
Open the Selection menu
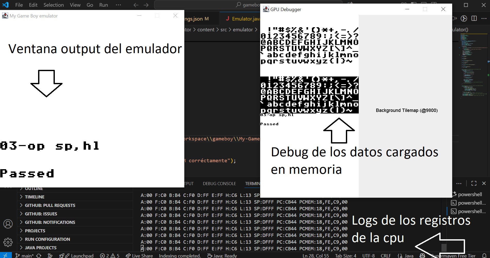[54, 5]
